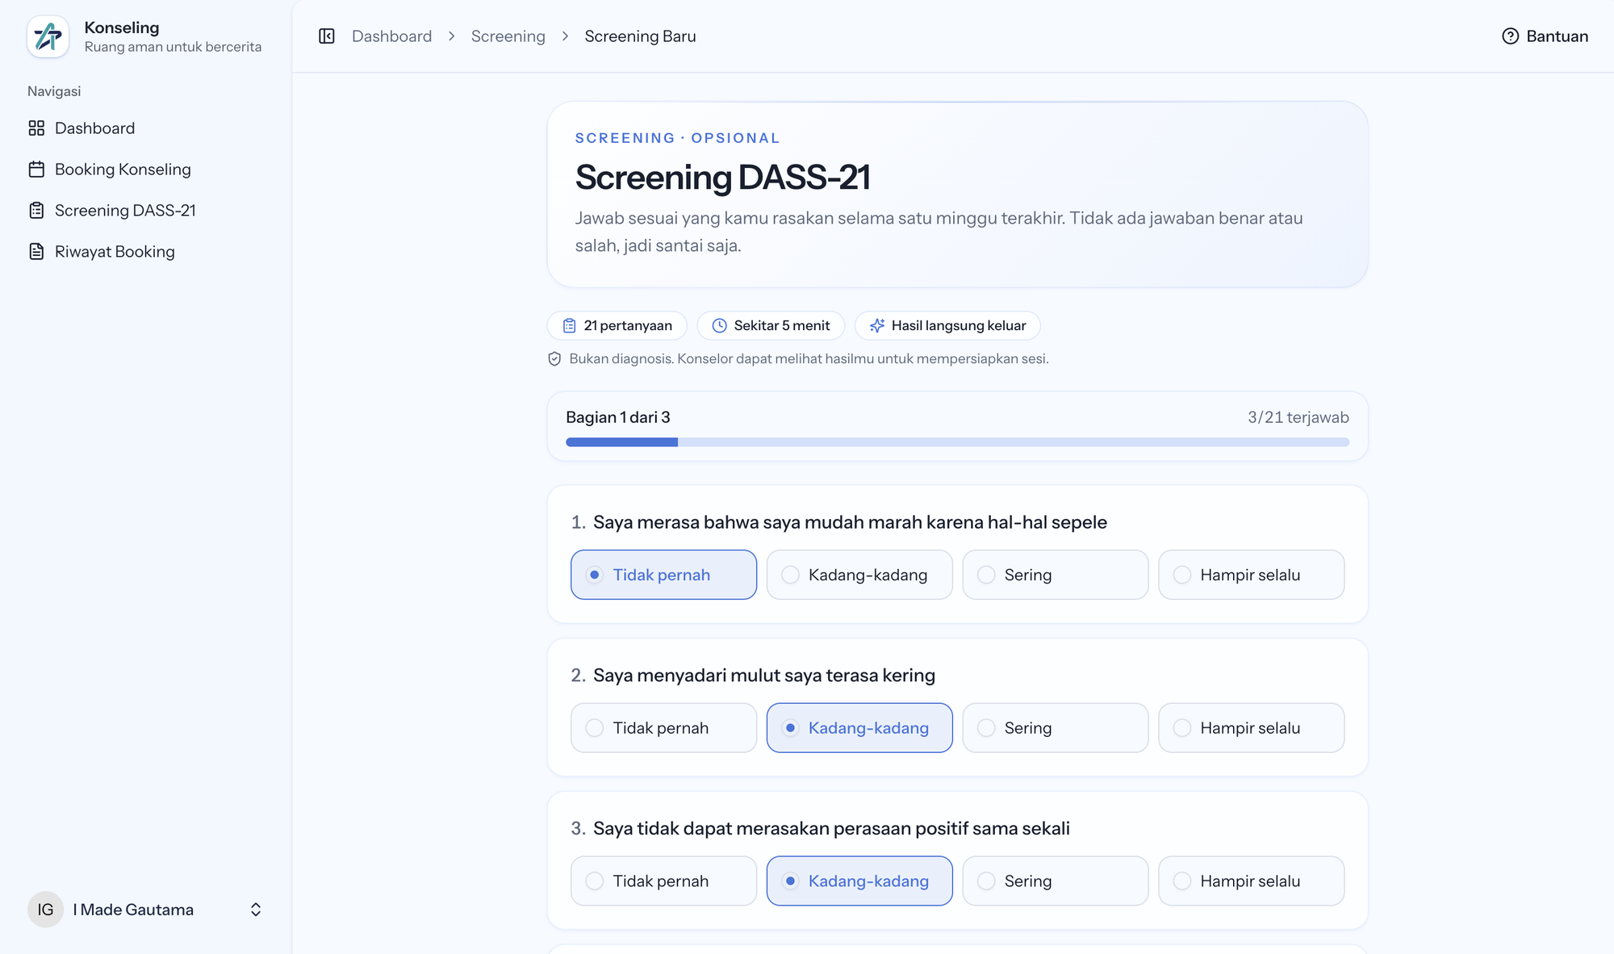Viewport: 1614px width, 954px height.
Task: Click the IG user avatar
Action: 45,910
